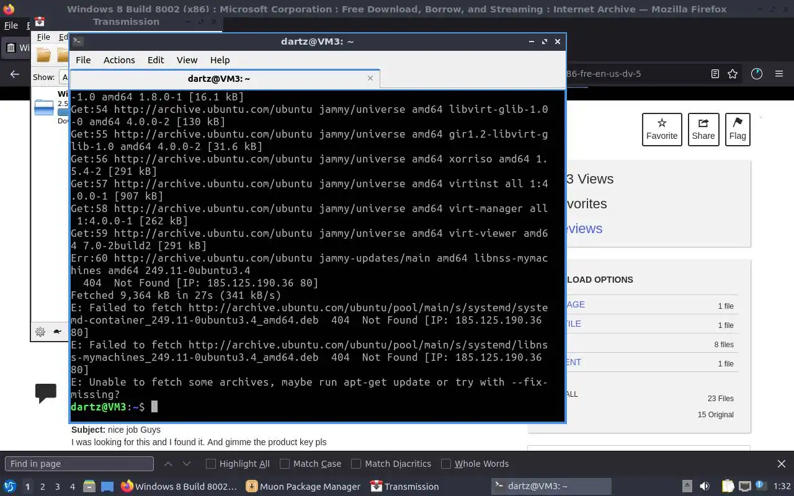The image size is (794, 496).
Task: Click the terminal icon in terminal title bar
Action: click(78, 42)
